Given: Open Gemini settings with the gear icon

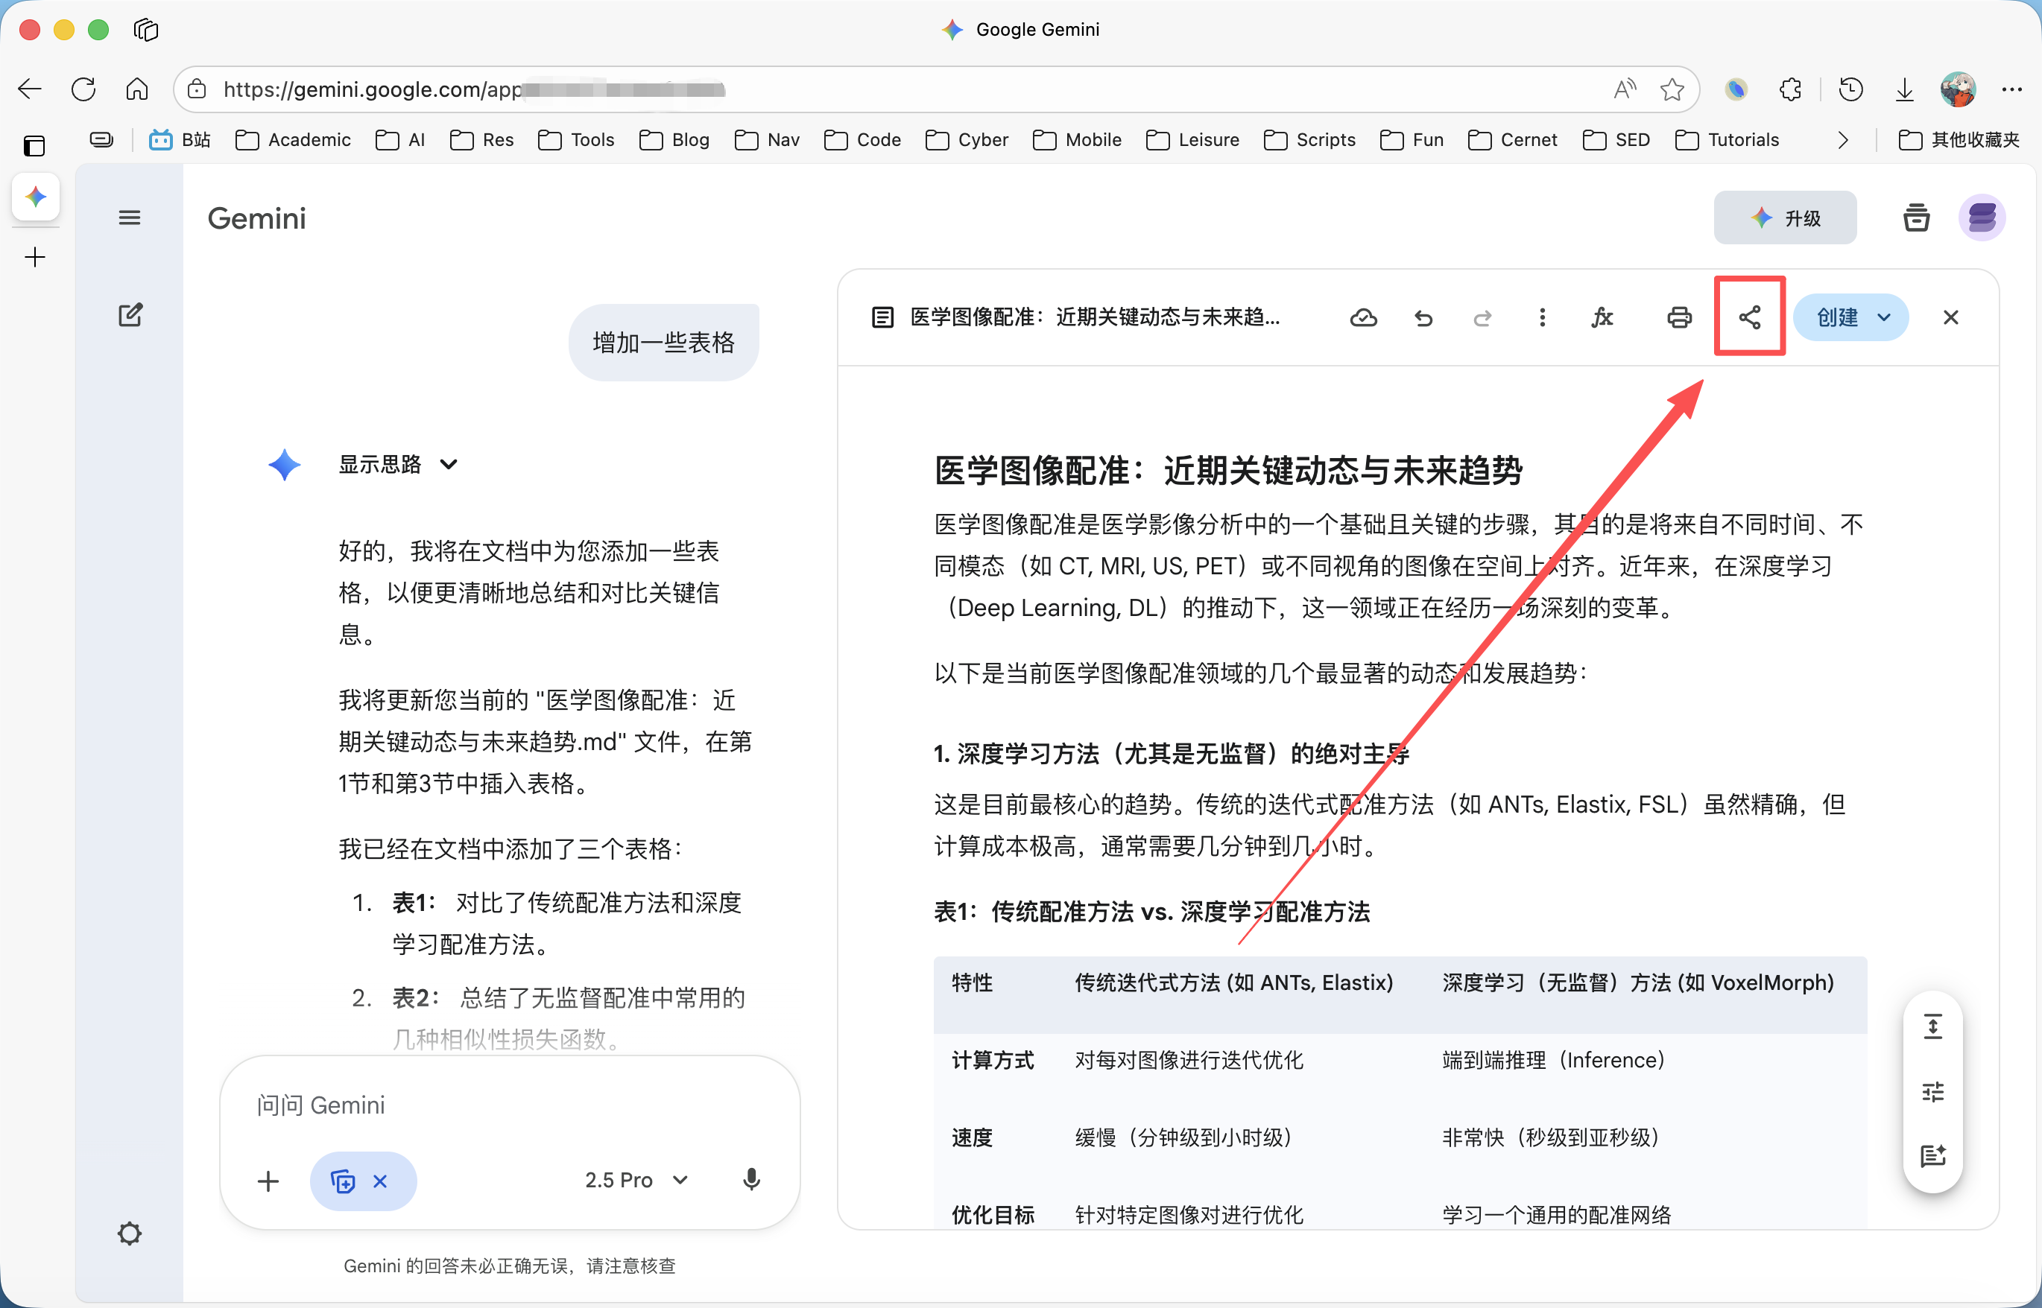Looking at the screenshot, I should pos(130,1234).
